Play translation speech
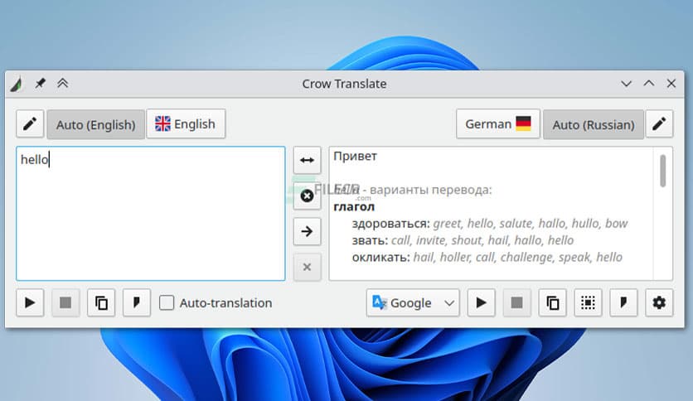Screen dimensions: 693x401 (x=482, y=302)
